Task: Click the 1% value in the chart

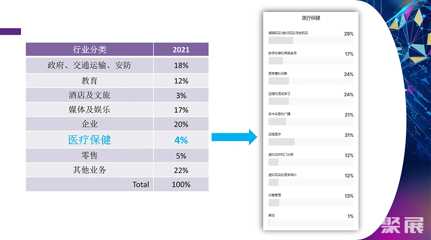Action: (350, 216)
